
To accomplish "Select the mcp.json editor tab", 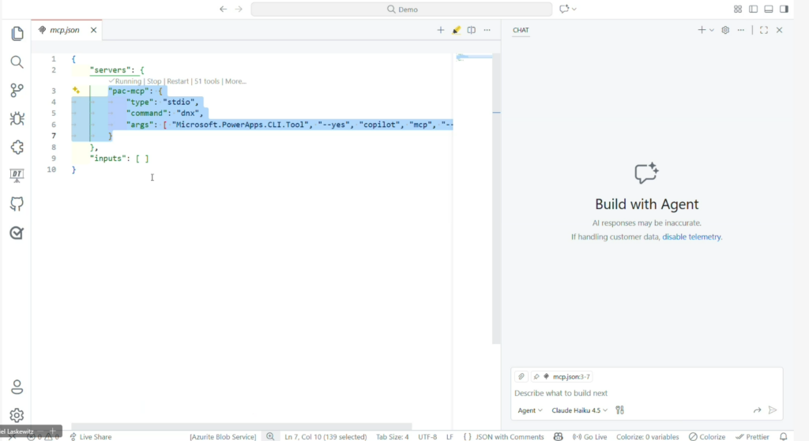I will click(64, 30).
